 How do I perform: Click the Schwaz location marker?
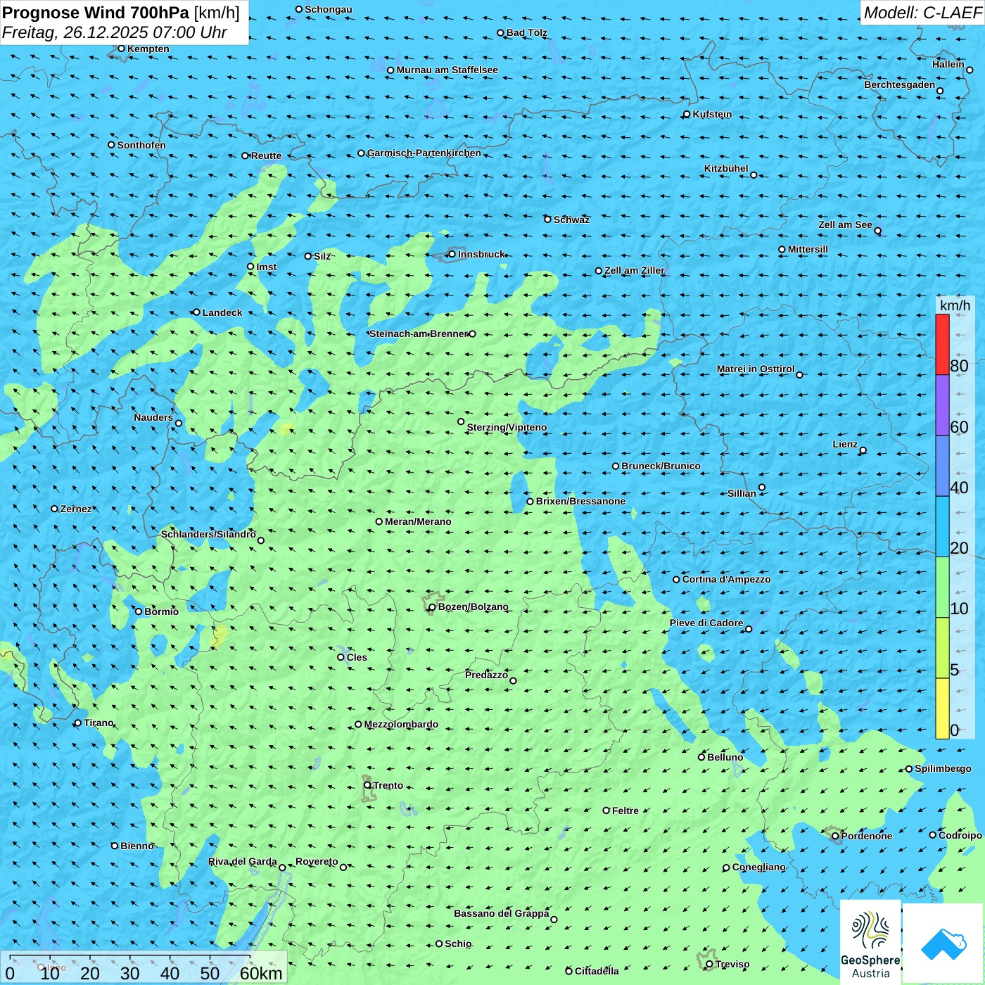tap(547, 220)
